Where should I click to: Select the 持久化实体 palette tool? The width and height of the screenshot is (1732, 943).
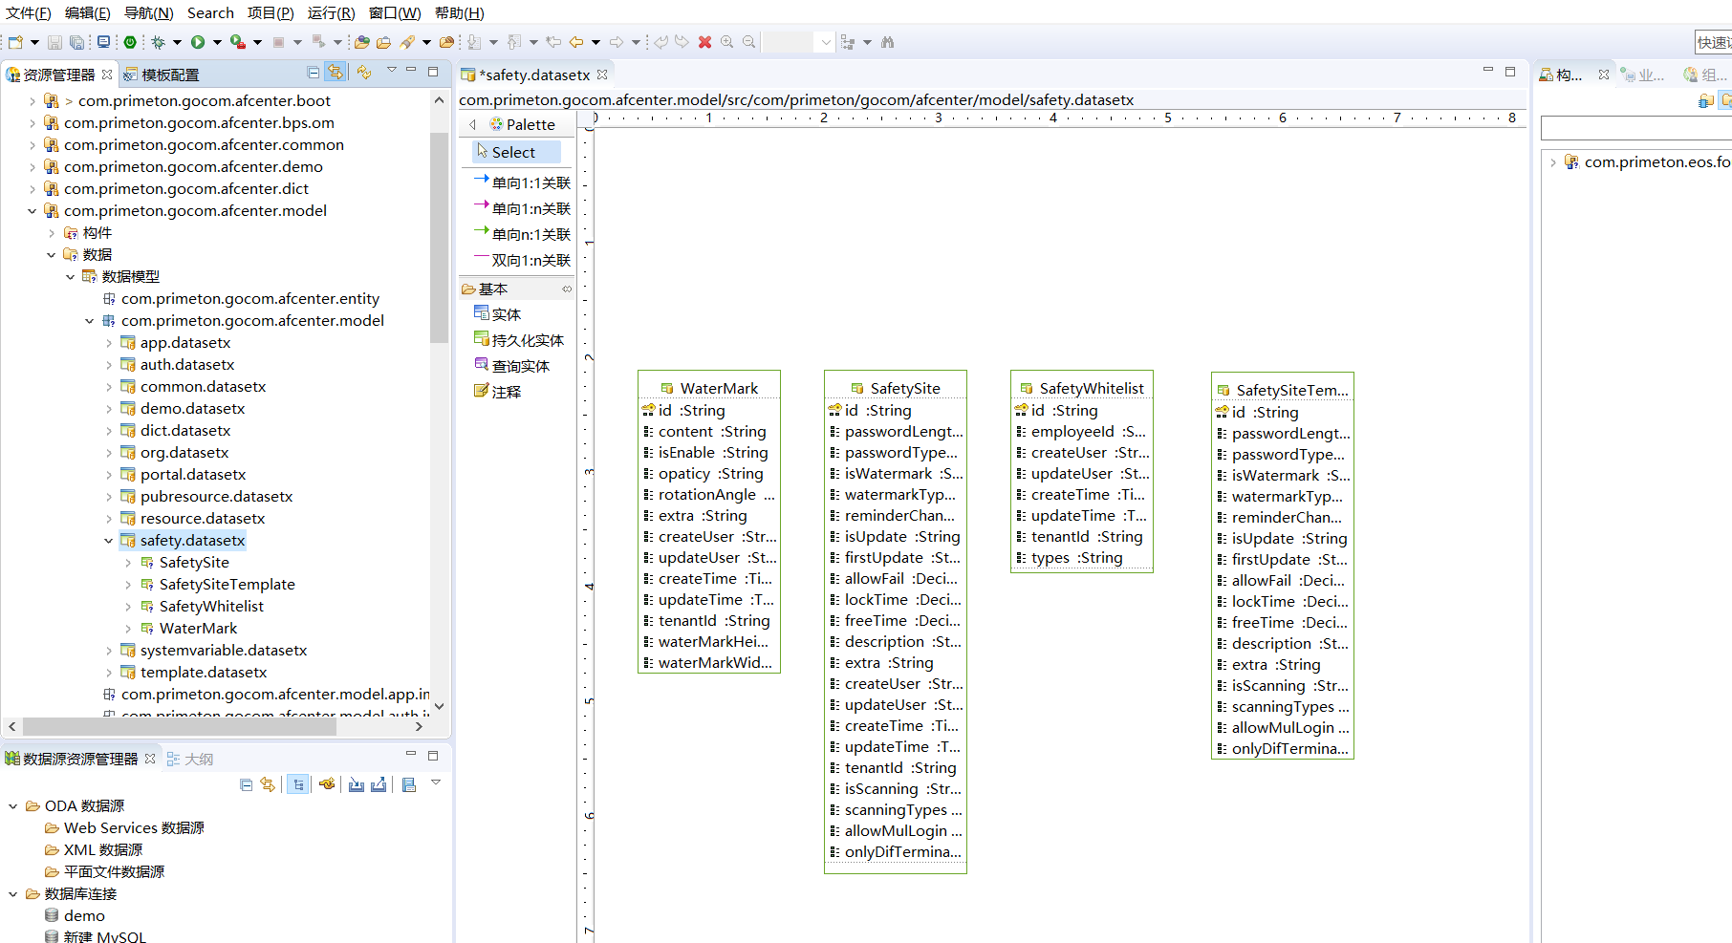(x=527, y=340)
